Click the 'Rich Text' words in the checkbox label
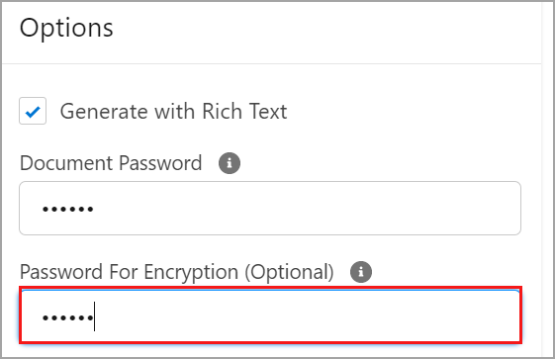This screenshot has width=555, height=359. click(244, 111)
